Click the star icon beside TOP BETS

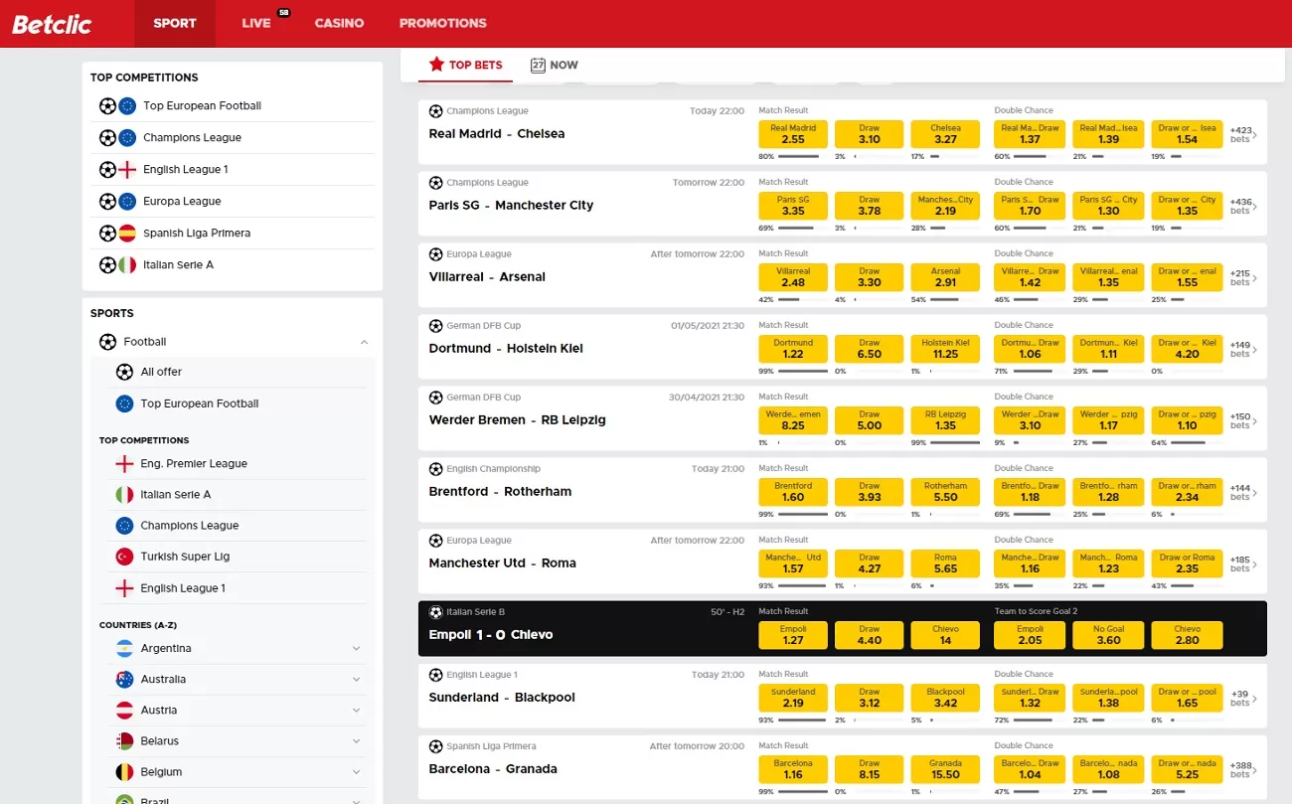(436, 65)
